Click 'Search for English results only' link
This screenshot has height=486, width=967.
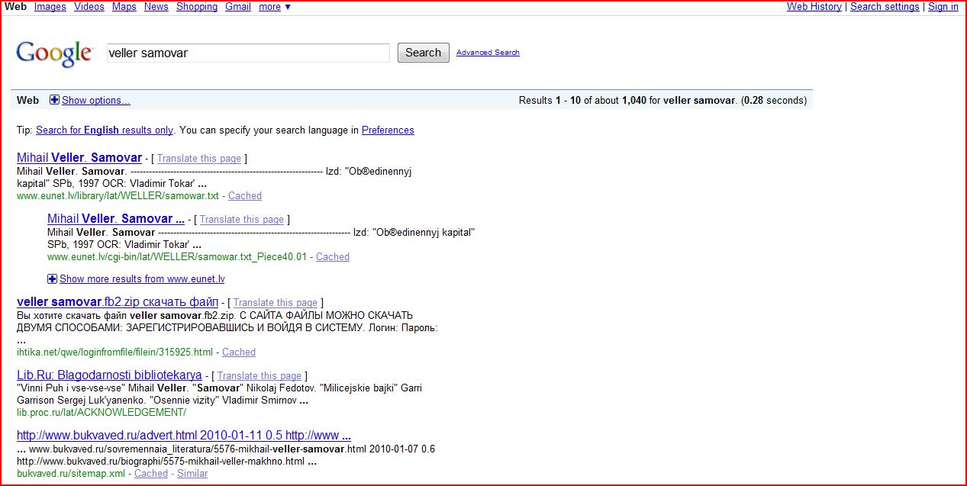click(105, 130)
